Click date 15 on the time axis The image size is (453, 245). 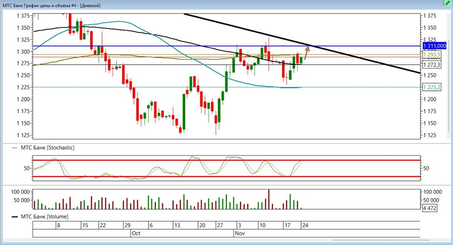(x=85, y=225)
